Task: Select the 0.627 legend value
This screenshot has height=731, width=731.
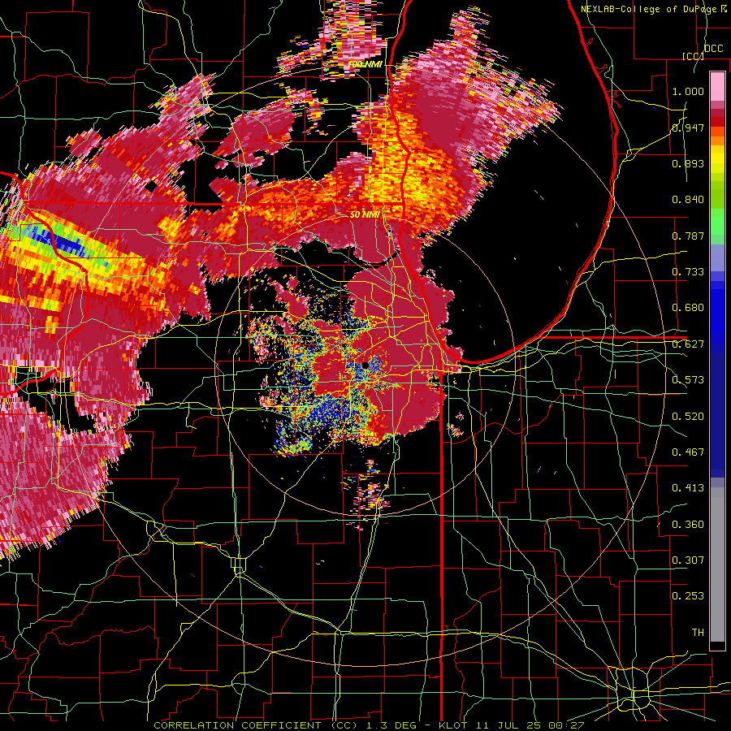Action: [x=688, y=344]
